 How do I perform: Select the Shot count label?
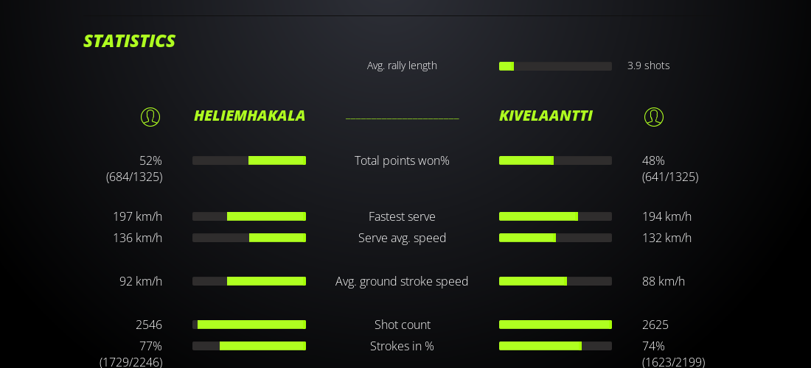click(402, 325)
